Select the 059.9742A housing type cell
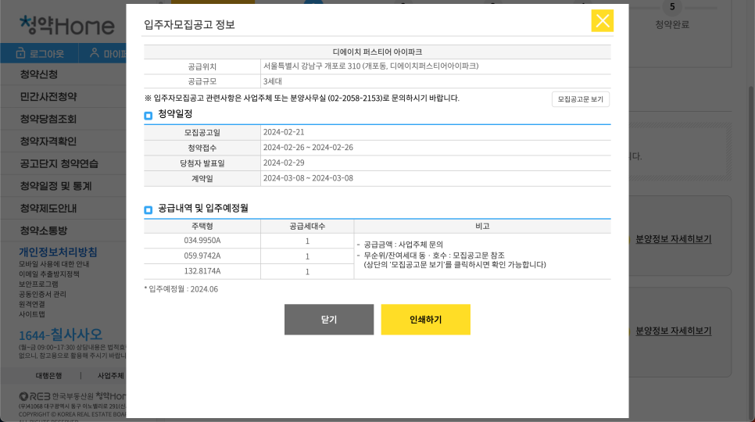Screen dimensions: 755x422 pos(202,256)
